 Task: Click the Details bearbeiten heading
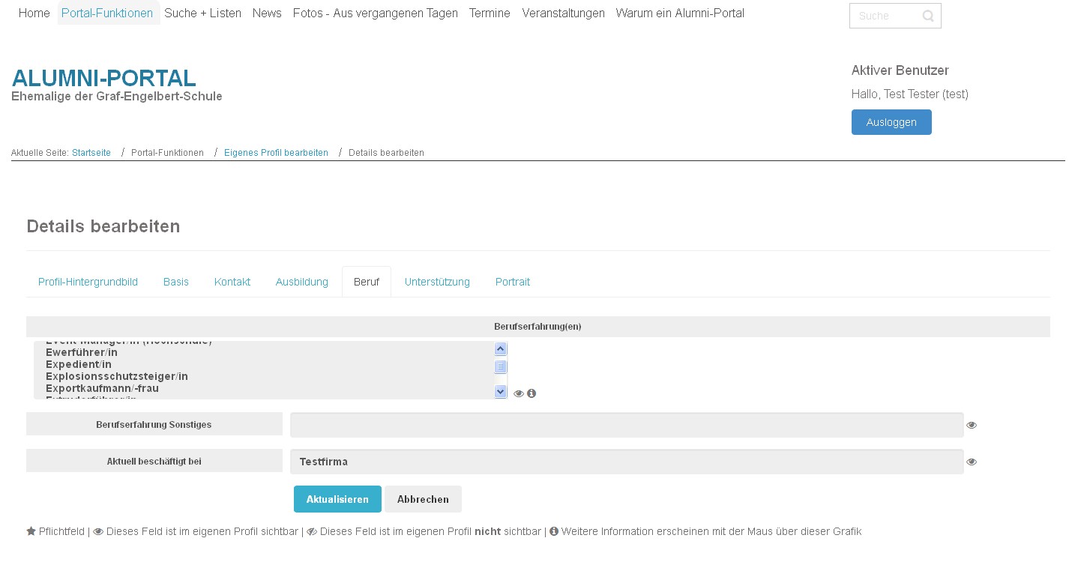pyautogui.click(x=103, y=226)
